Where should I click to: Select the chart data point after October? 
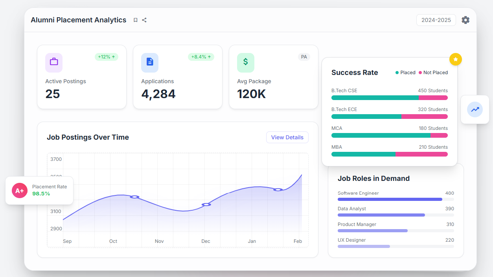tap(134, 197)
